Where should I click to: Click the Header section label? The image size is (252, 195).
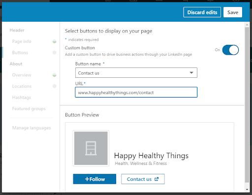tap(17, 30)
